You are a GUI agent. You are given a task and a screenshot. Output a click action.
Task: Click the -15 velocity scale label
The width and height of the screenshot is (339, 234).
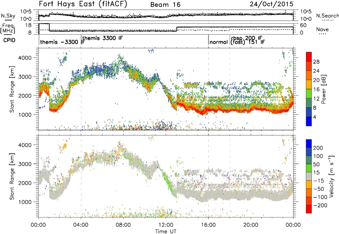pos(319,180)
